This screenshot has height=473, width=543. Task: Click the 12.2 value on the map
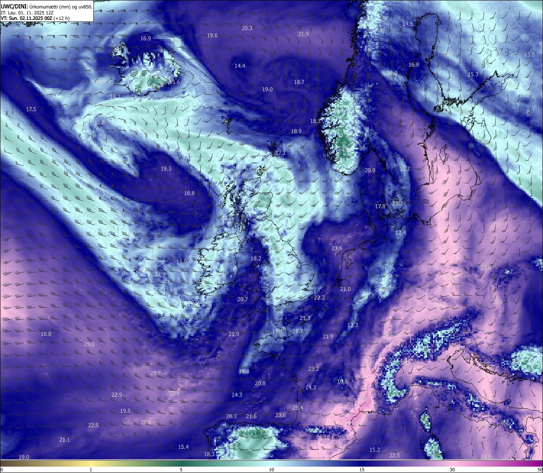[397, 203]
